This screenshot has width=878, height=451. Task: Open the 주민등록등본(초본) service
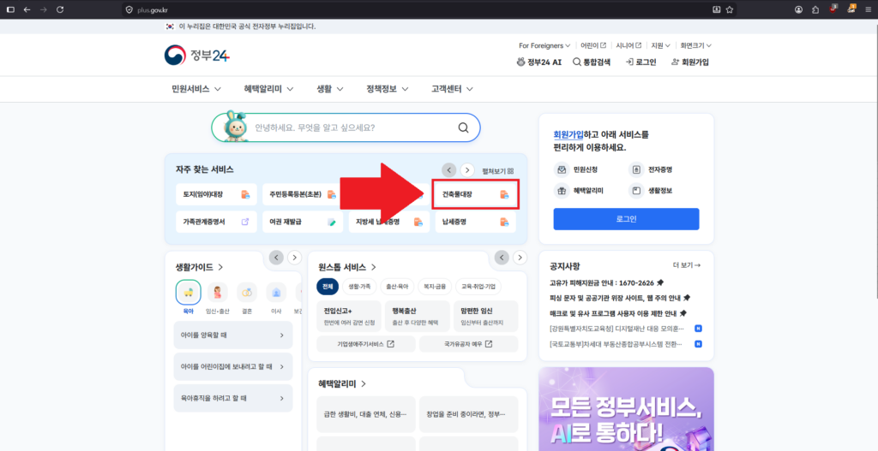coord(303,194)
